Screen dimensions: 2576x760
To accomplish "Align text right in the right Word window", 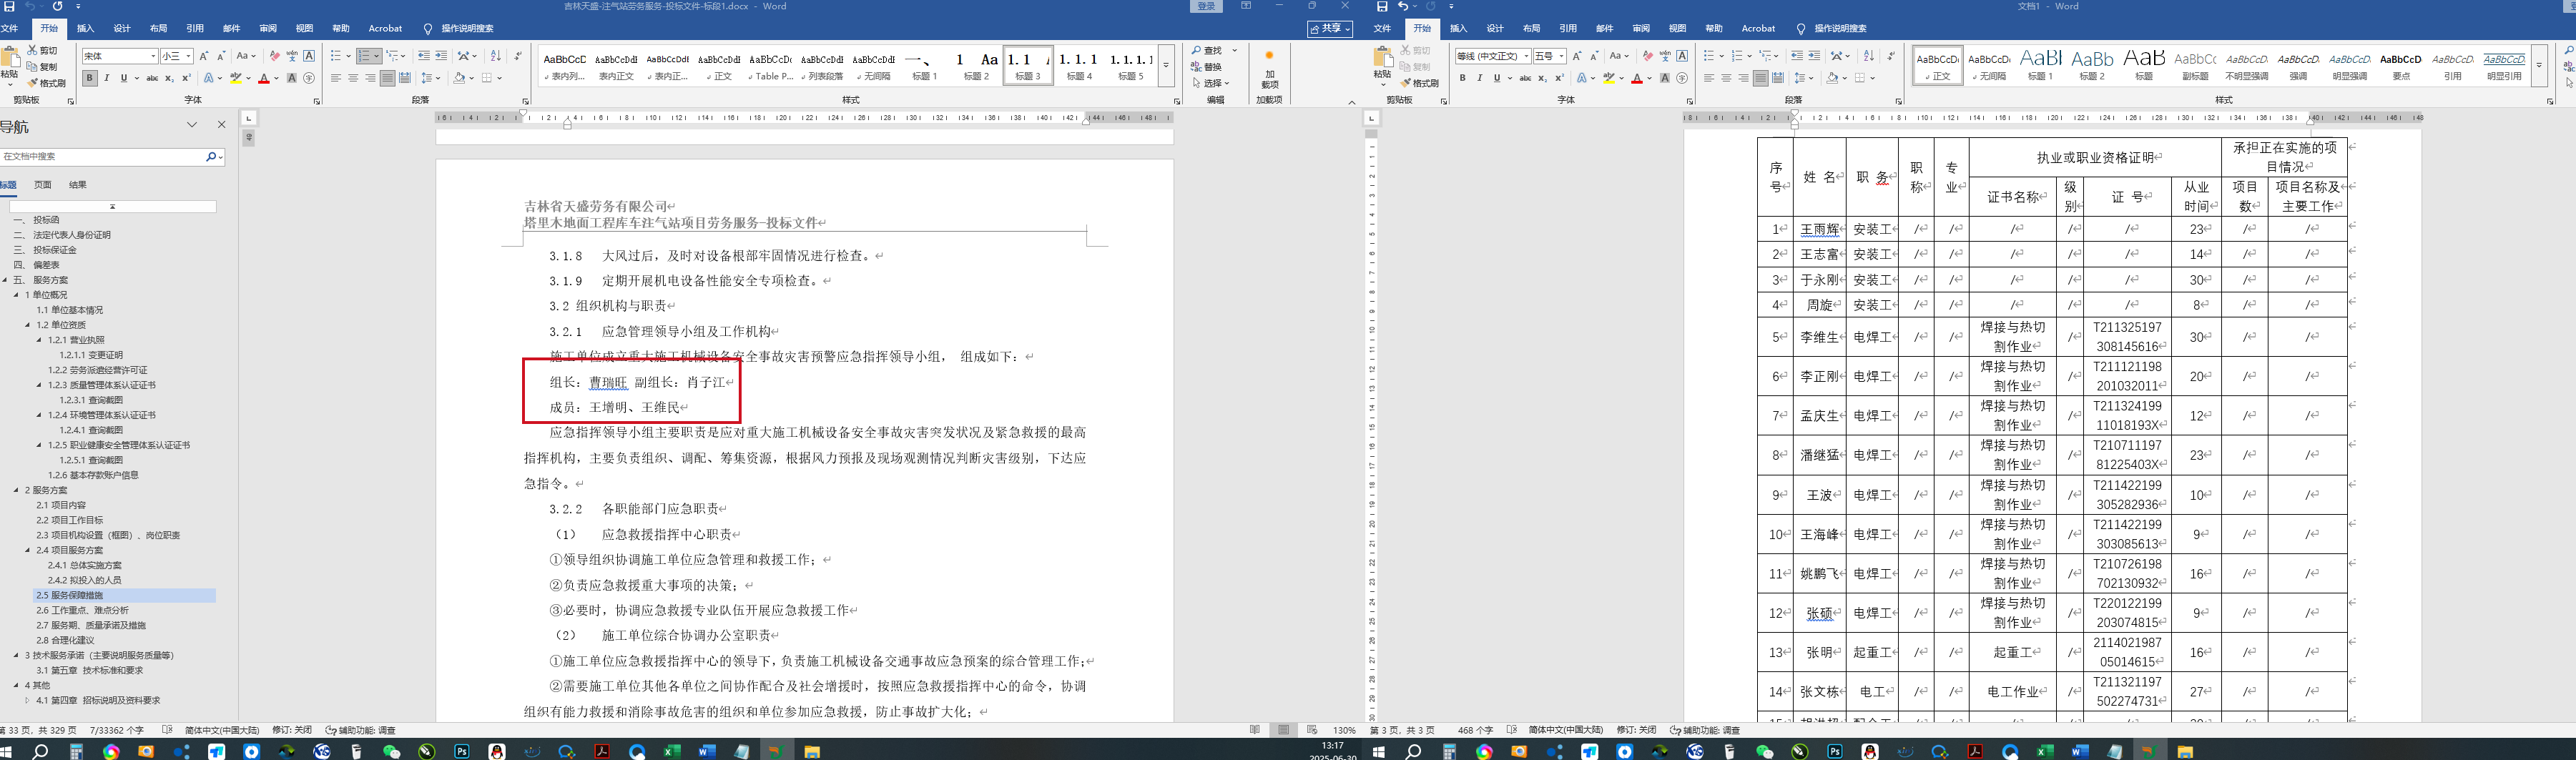I will 1743,78.
